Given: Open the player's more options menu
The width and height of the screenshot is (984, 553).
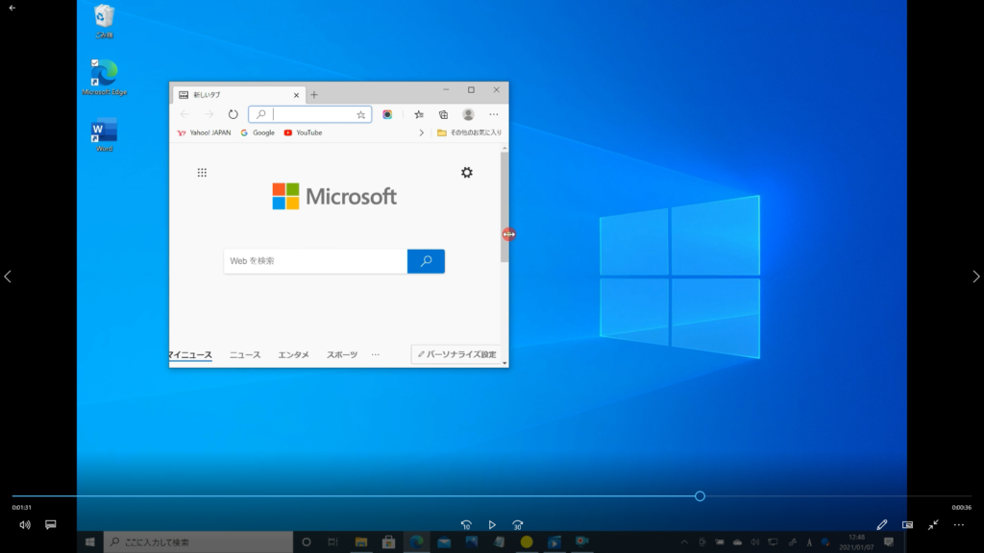Looking at the screenshot, I should pos(958,525).
